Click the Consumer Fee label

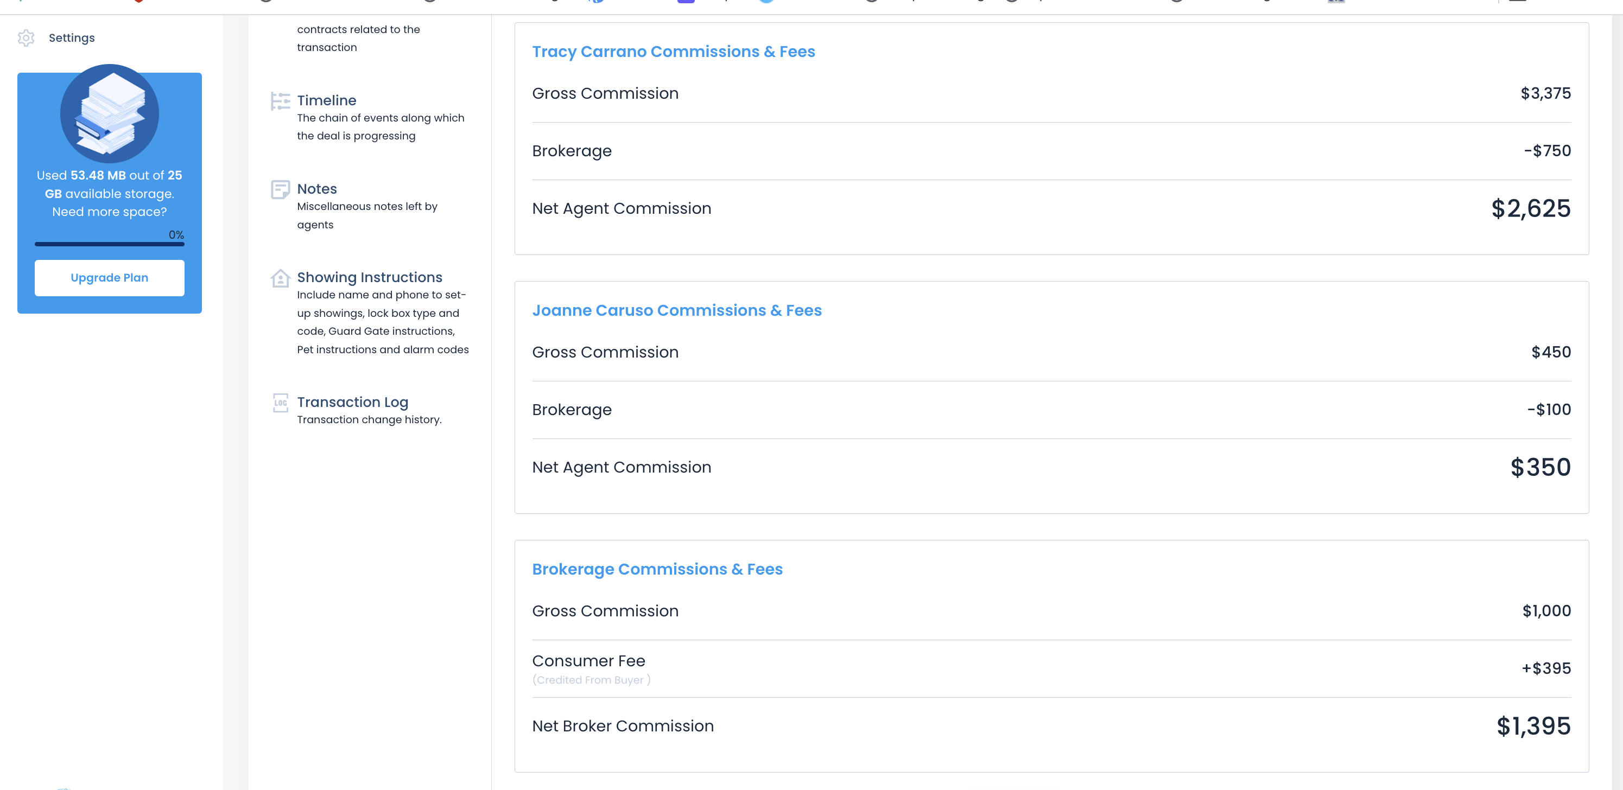tap(588, 661)
